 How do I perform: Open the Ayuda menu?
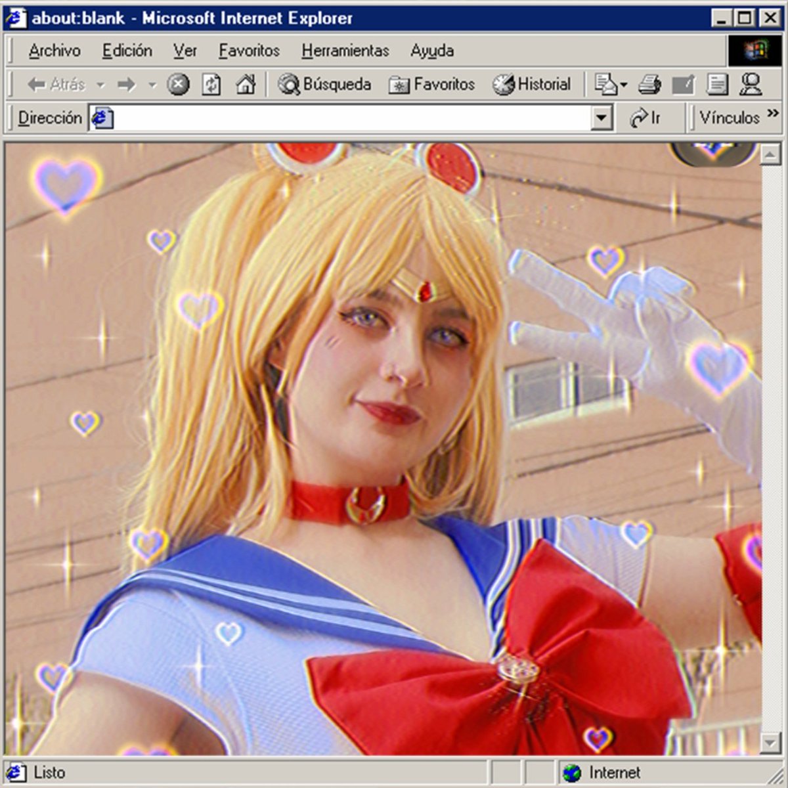[432, 51]
